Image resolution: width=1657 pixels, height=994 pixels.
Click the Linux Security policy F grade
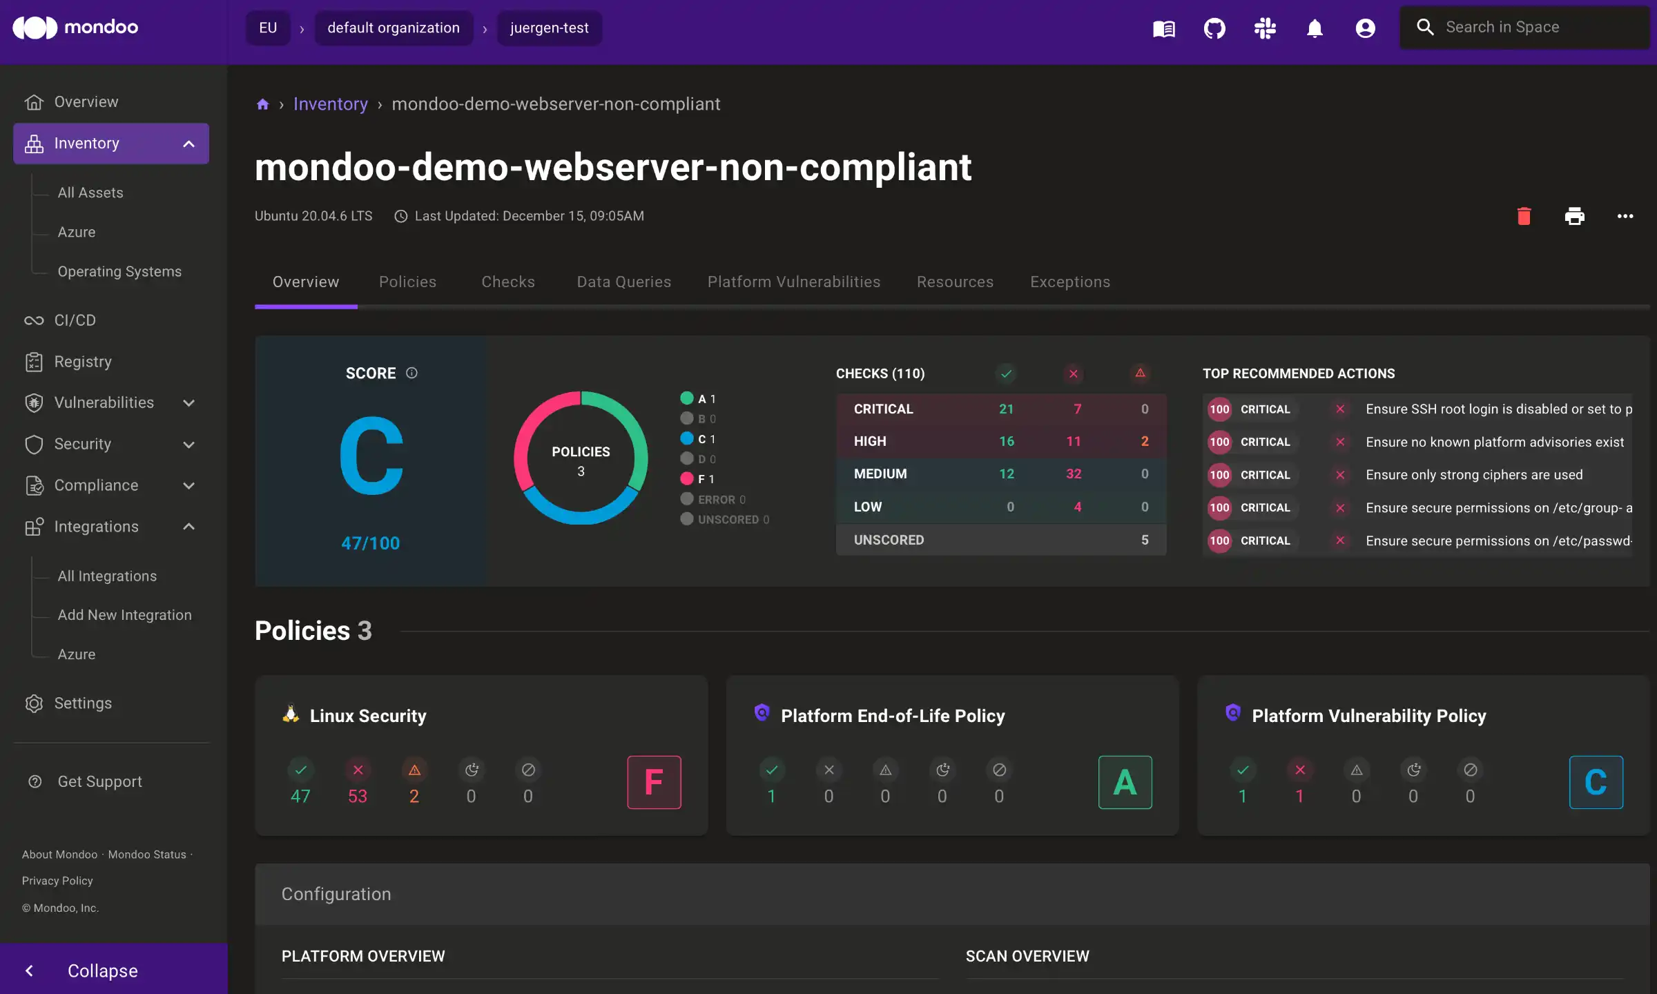click(x=653, y=782)
